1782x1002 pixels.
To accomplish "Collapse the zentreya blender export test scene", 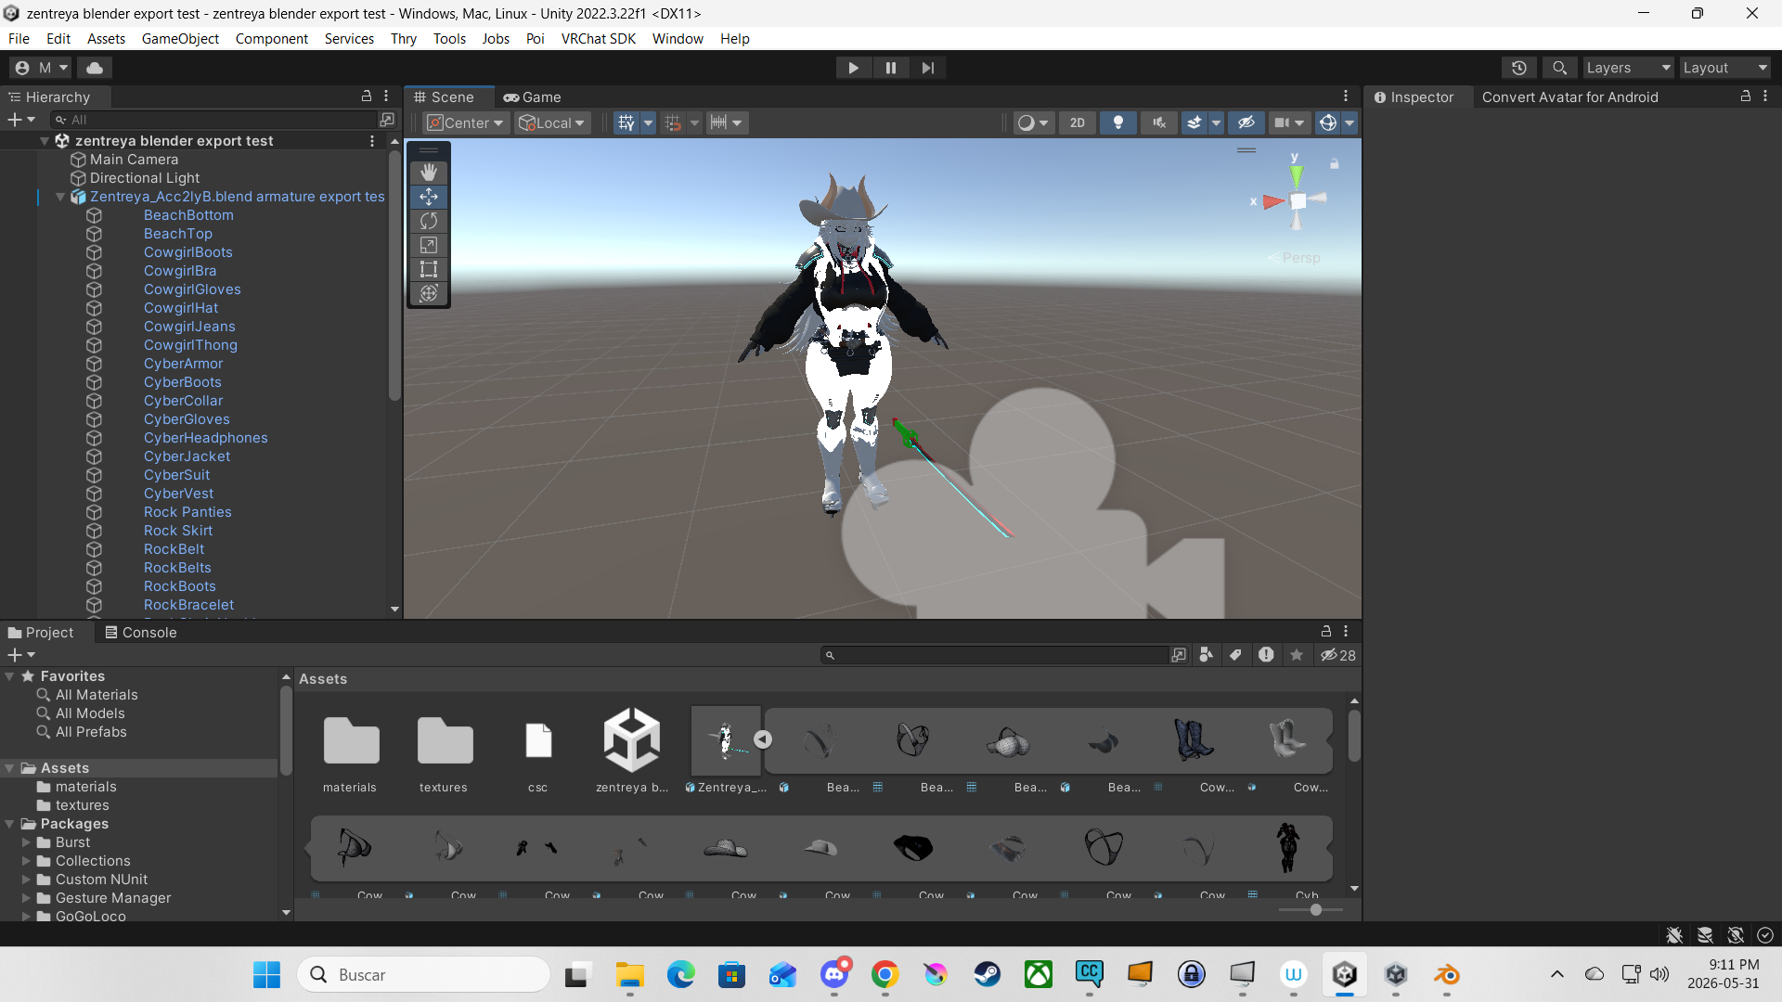I will 44,141.
